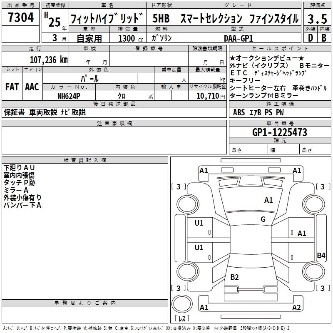Click the lot number 7304
333x333 pixels.
21,18
